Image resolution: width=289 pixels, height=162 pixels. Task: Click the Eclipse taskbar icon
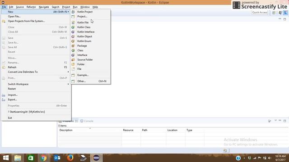coord(96,158)
